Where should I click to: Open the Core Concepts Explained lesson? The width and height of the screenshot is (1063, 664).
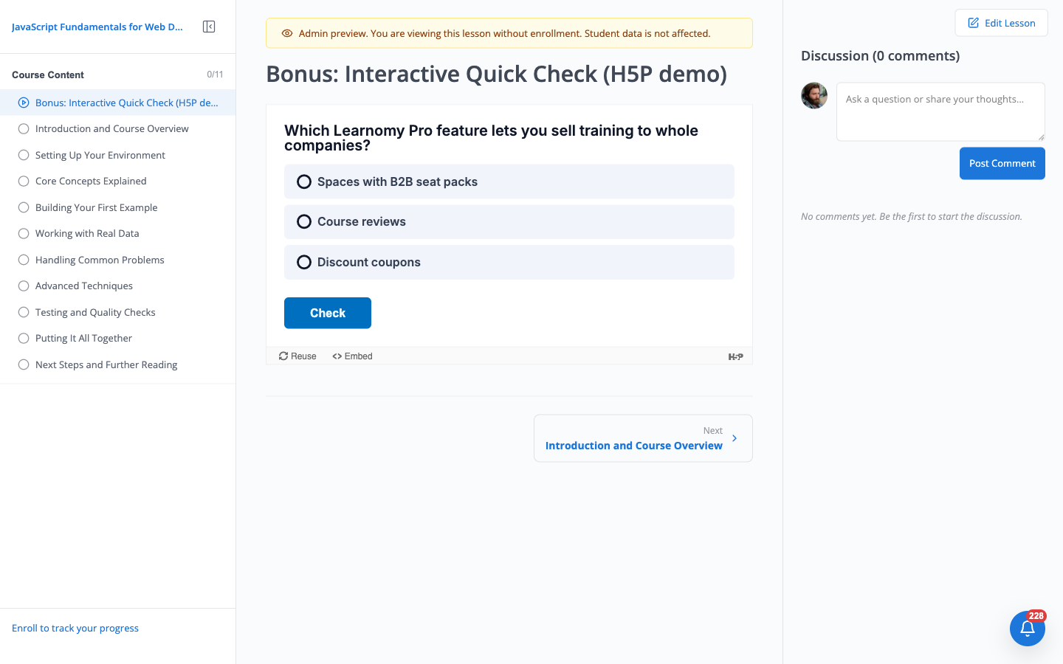click(x=118, y=181)
